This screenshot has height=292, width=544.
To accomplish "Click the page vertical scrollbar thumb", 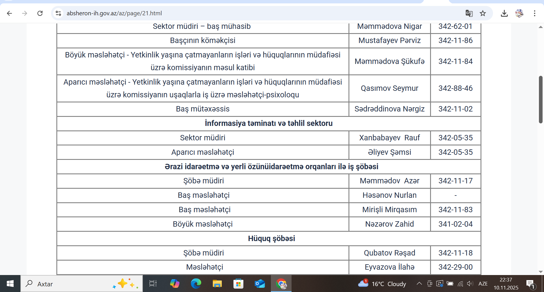I will (541, 99).
